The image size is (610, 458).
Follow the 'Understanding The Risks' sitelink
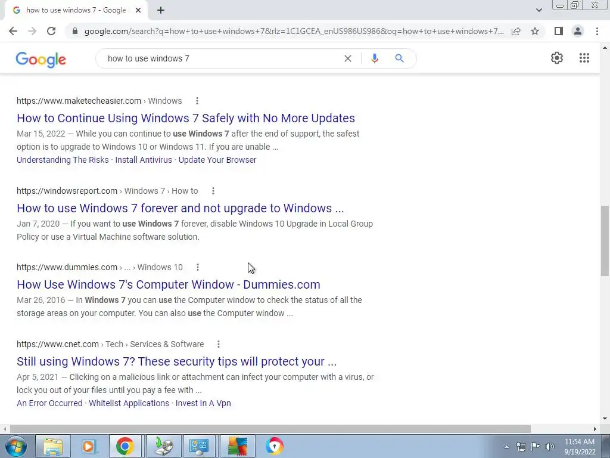coord(63,160)
